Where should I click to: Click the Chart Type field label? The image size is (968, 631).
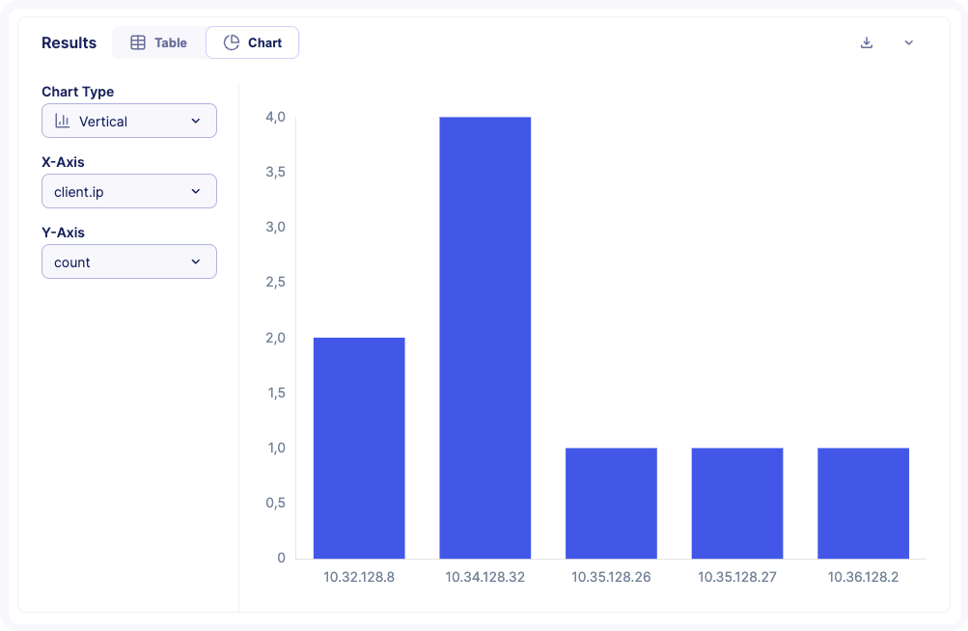77,92
